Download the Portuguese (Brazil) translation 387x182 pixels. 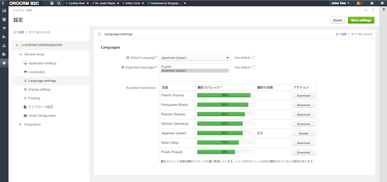[x=304, y=105]
